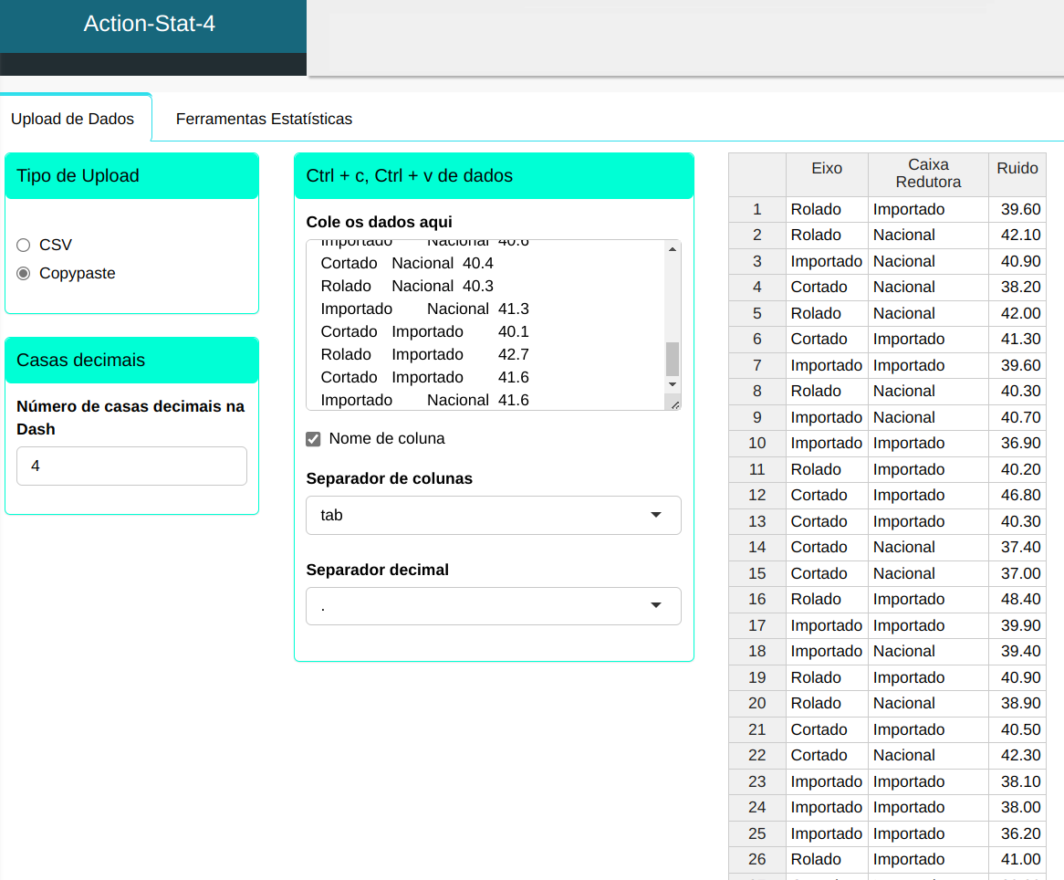This screenshot has height=880, width=1064.
Task: Switch to the Ferramentas Estatísticas tab
Action: tap(264, 119)
